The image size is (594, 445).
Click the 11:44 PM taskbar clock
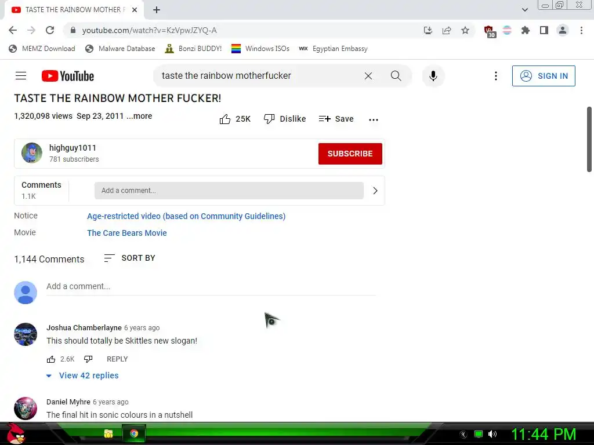[544, 435]
